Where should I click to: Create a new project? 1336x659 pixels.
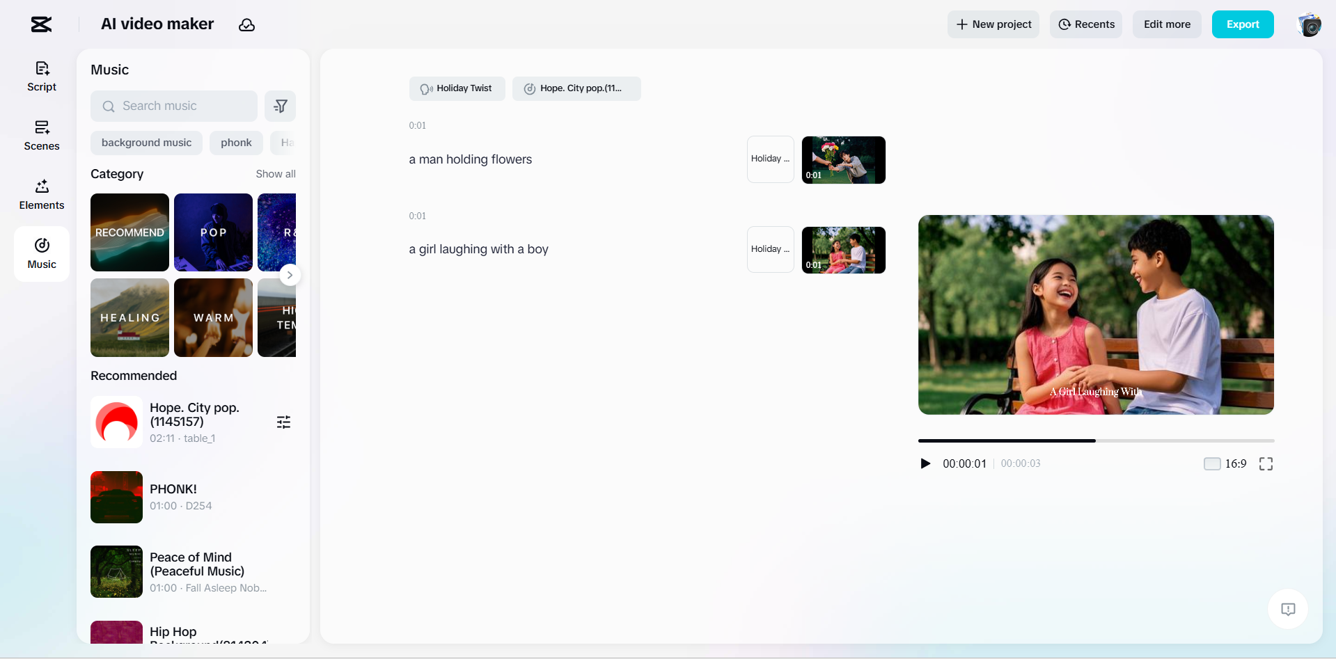(993, 24)
